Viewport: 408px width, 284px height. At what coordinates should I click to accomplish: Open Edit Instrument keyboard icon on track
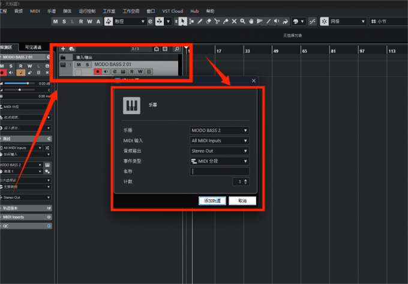pyautogui.click(x=124, y=71)
